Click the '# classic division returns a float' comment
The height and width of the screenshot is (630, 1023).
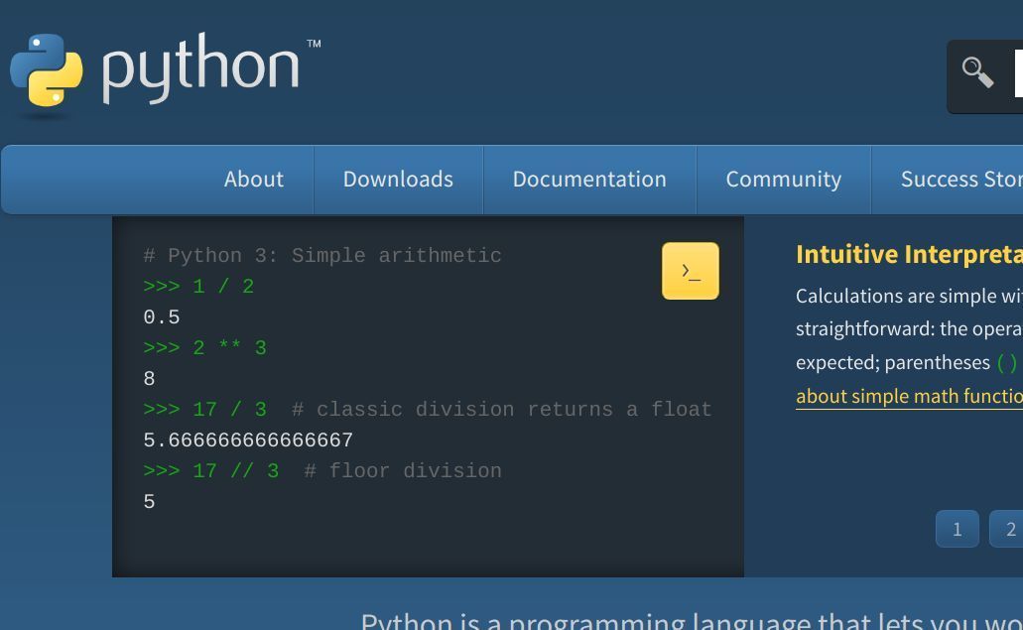pyautogui.click(x=501, y=410)
